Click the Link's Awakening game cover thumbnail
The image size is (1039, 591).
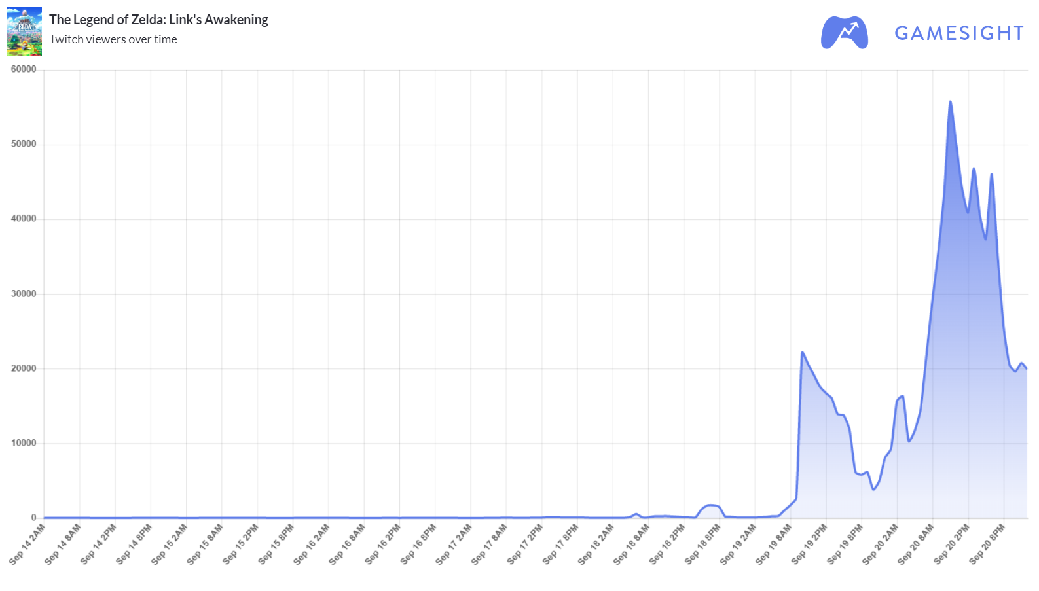(24, 31)
